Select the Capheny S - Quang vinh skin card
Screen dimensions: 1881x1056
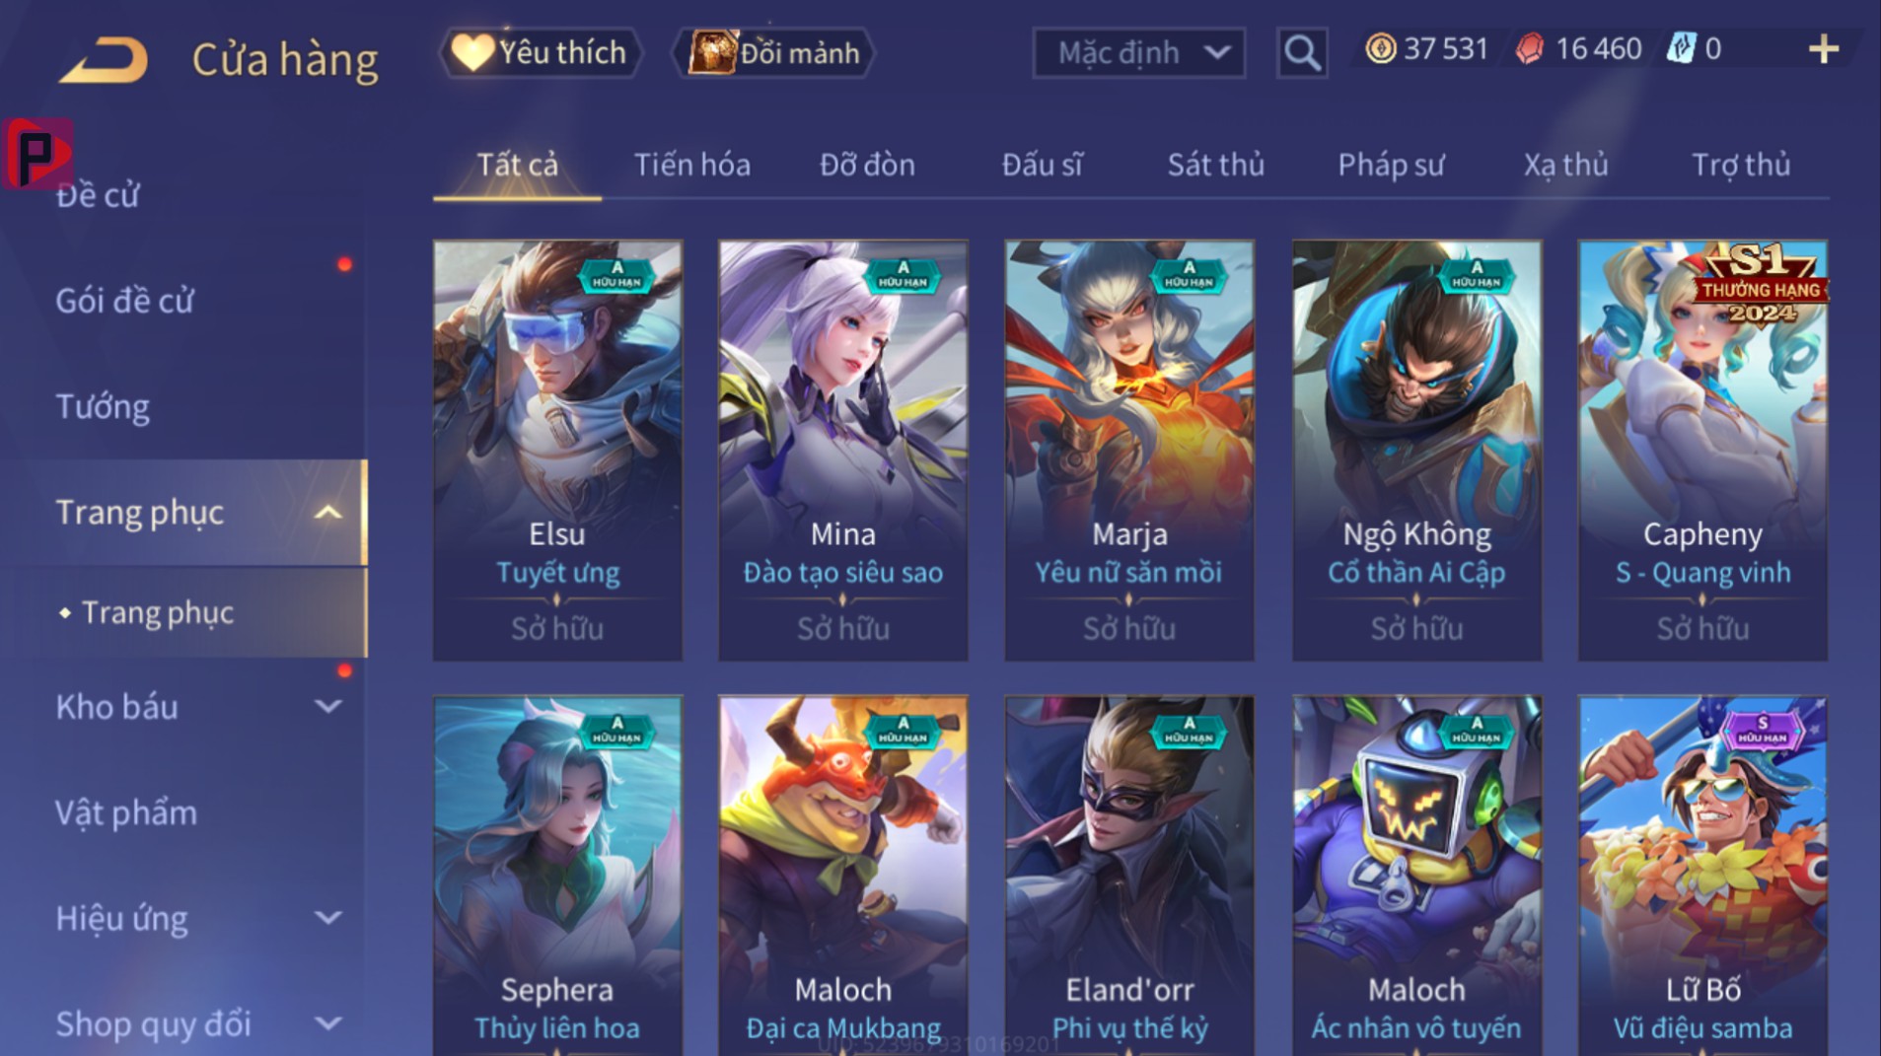(x=1702, y=451)
